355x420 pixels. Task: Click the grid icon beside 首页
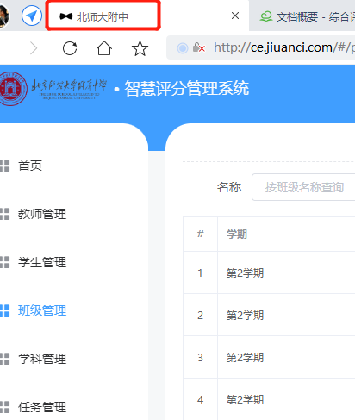[4, 166]
